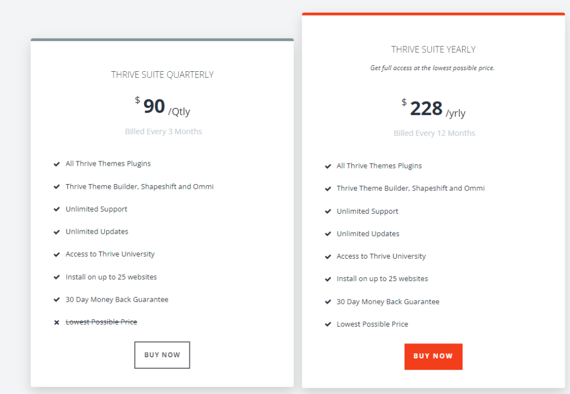Viewport: 570px width, 394px height.
Task: Click the checkmark beside yearly Unlimited Updates
Action: 328,234
